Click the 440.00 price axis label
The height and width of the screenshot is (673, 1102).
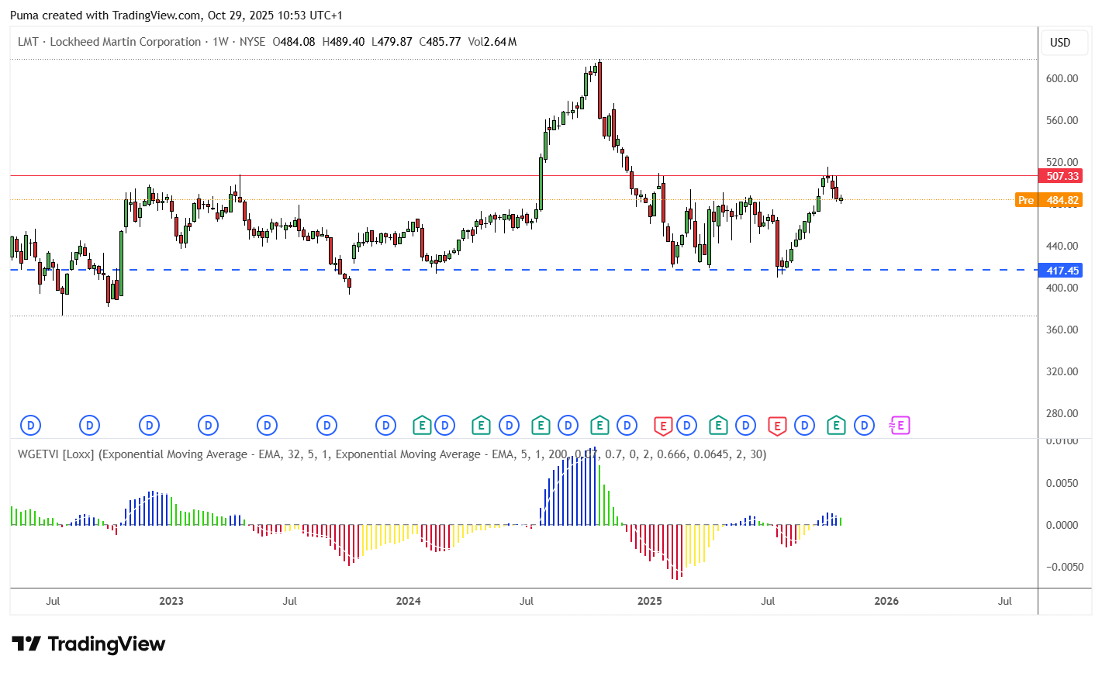point(1062,246)
